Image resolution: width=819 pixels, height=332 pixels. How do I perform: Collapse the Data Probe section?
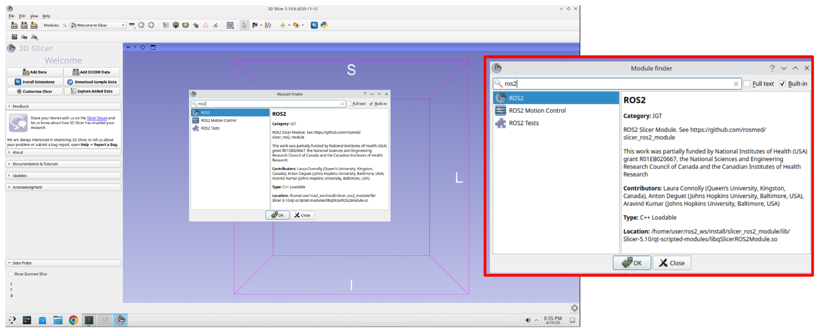tap(63, 263)
